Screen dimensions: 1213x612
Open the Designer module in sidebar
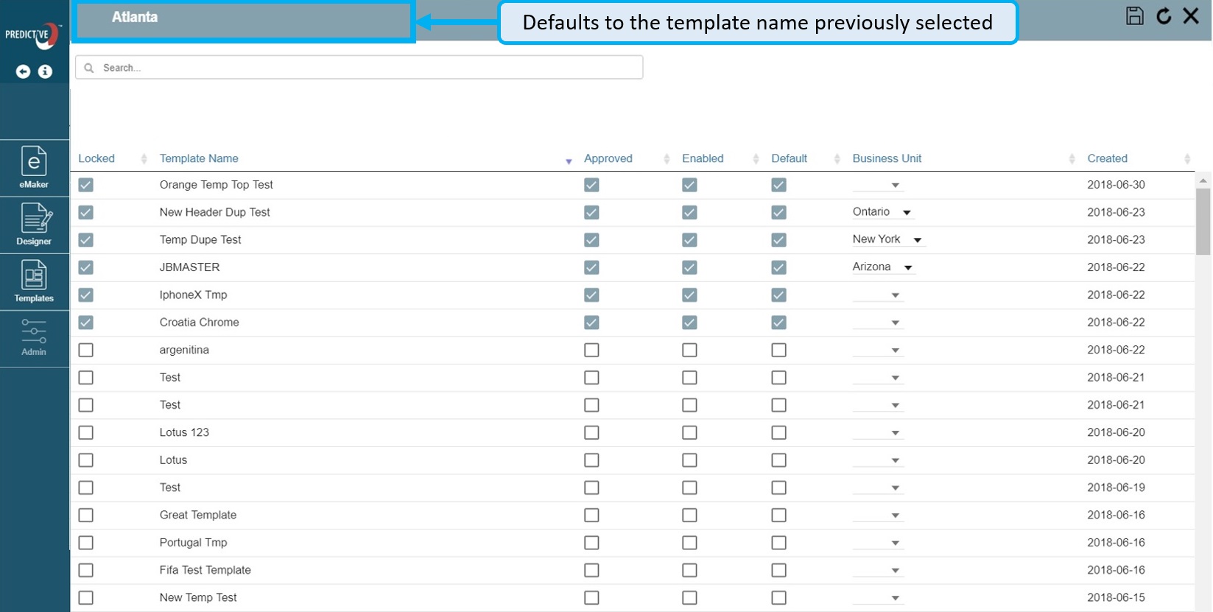tap(34, 224)
